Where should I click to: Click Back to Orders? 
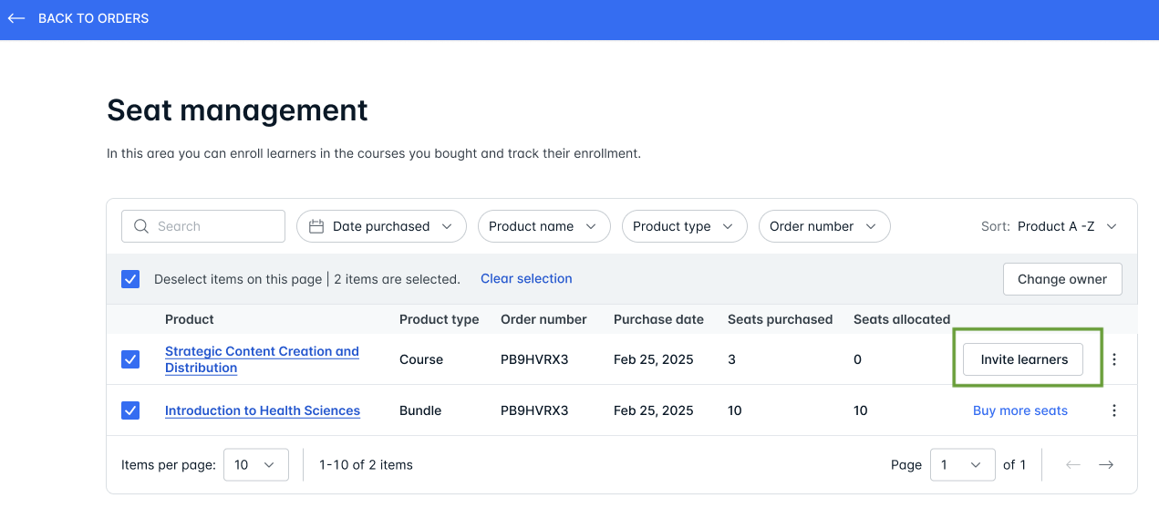tap(93, 18)
